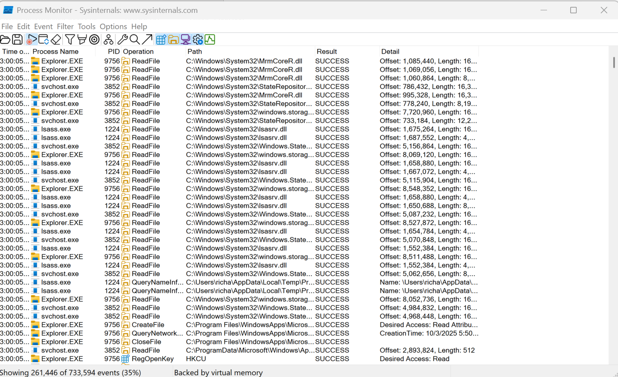The width and height of the screenshot is (618, 377).
Task: Click the Open log file toolbar icon
Action: click(x=5, y=40)
